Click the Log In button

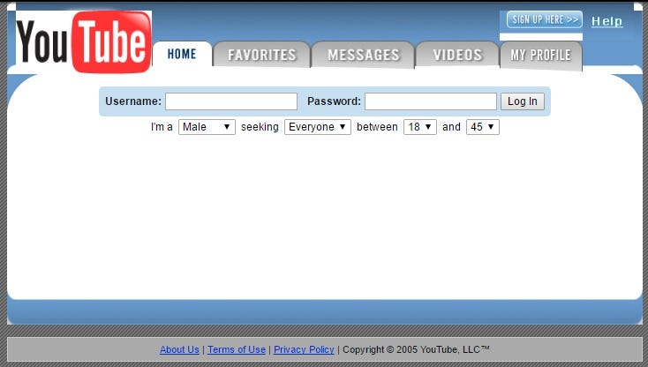[523, 101]
